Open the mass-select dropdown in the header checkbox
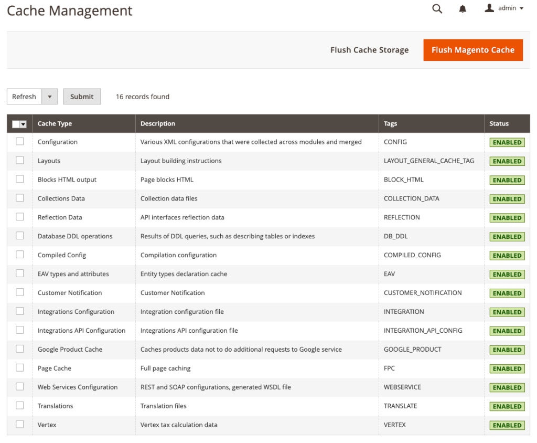537x443 pixels. 24,124
